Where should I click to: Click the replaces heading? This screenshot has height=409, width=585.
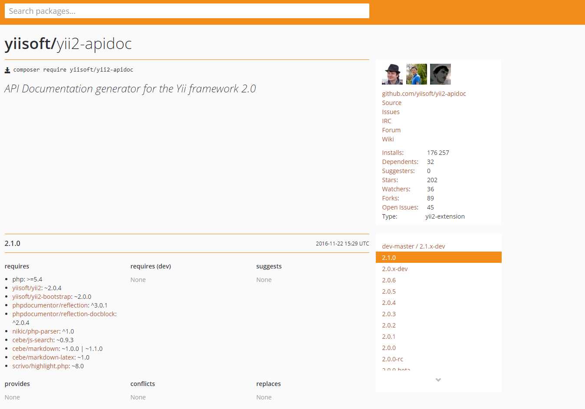tap(268, 384)
